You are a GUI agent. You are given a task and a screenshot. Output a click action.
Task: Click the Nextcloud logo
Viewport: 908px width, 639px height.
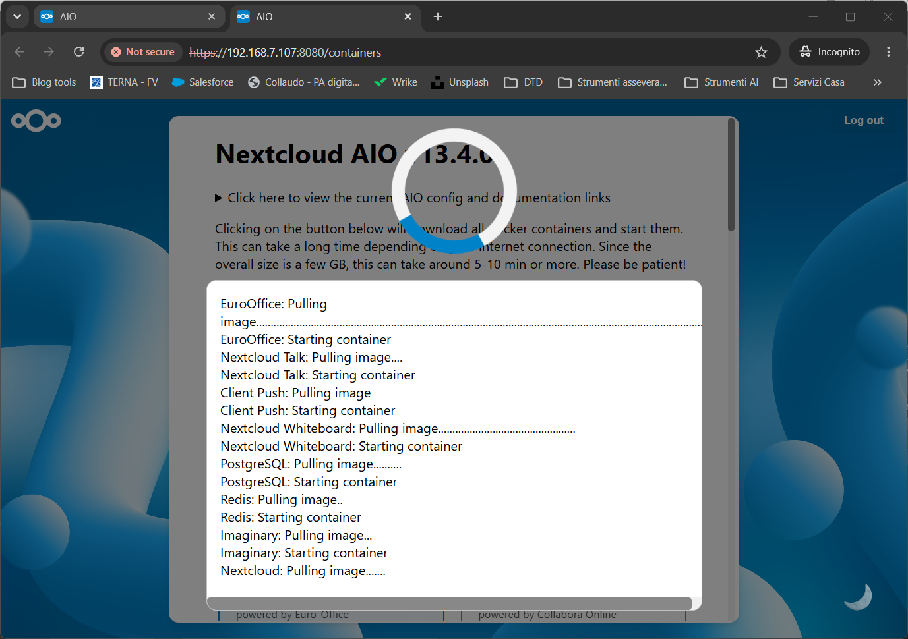pos(36,121)
